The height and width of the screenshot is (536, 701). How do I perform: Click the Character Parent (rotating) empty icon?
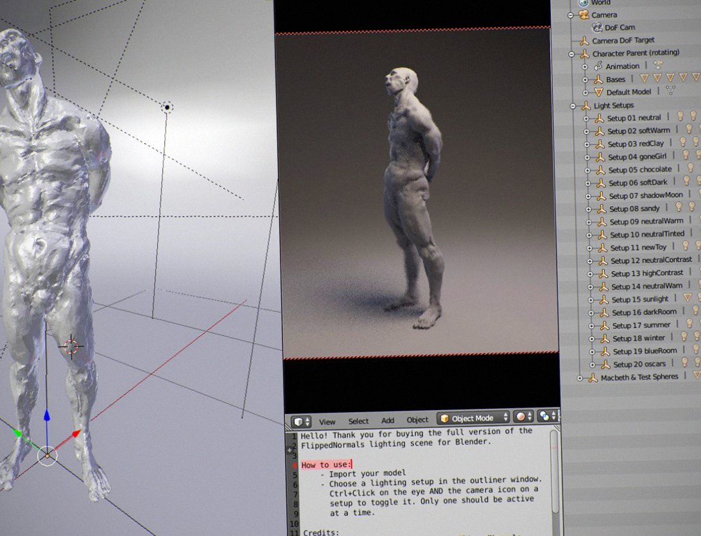(x=585, y=54)
